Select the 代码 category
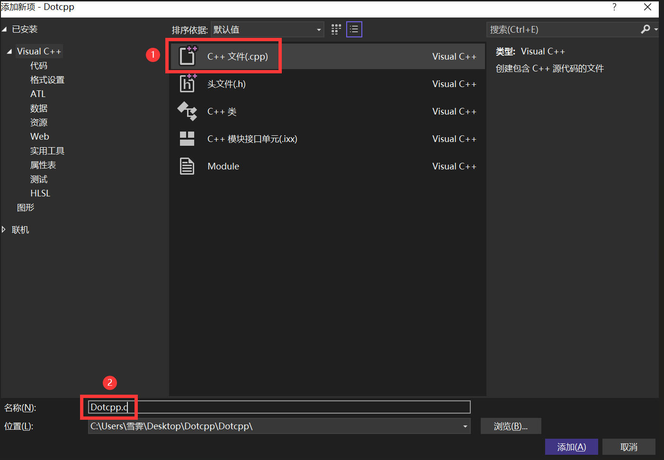 (39, 65)
